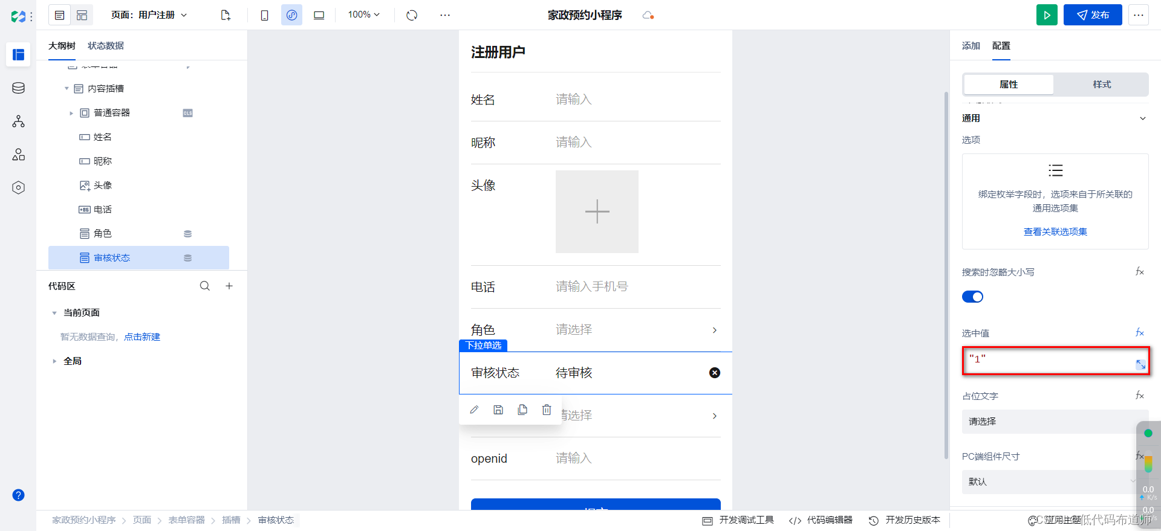
Task: Click the 姓名 input in the form
Action: click(638, 99)
